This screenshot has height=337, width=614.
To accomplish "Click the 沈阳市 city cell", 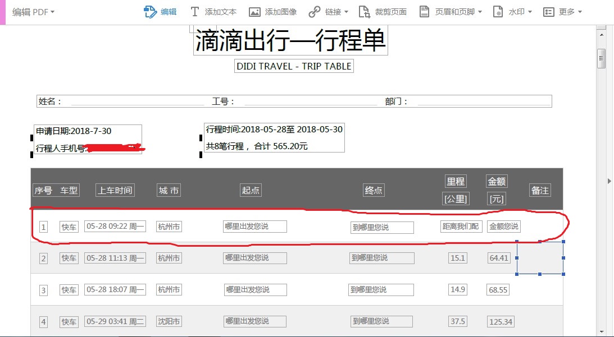I will point(169,321).
